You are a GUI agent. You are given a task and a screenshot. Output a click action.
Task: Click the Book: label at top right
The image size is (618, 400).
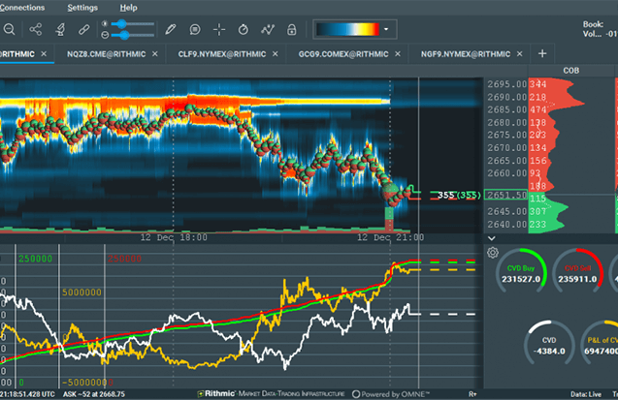tap(593, 24)
